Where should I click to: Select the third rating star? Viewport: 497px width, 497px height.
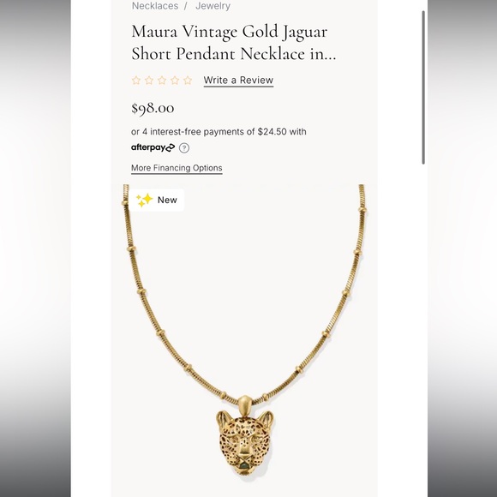(162, 81)
